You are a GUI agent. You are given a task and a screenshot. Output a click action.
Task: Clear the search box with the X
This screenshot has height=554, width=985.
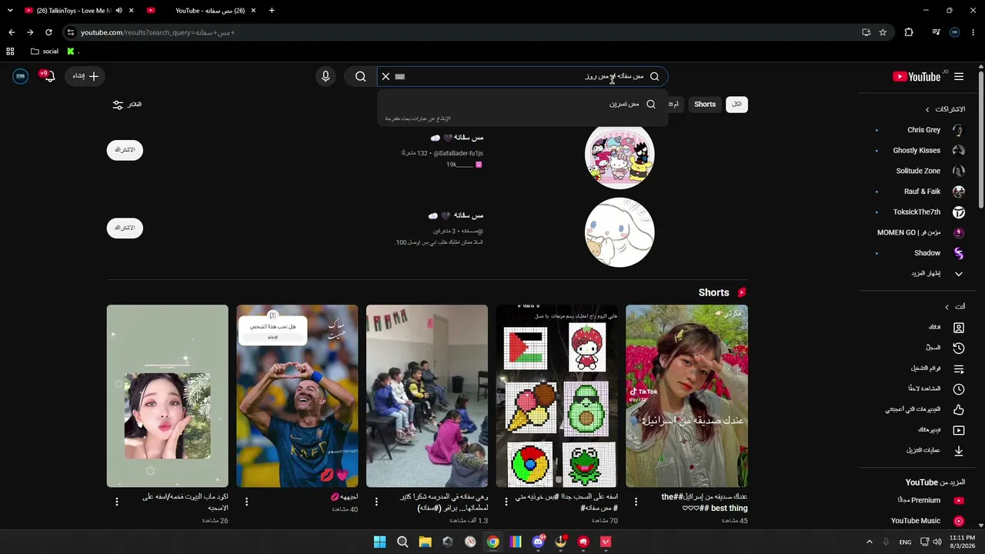[x=386, y=76]
